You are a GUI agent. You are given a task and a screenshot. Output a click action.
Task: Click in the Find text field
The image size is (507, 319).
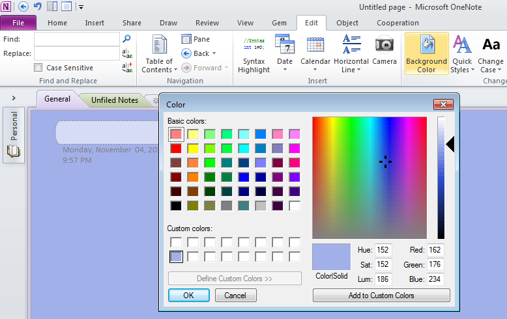[x=77, y=39]
